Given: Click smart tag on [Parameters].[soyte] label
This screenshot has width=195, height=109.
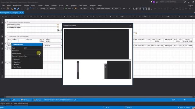Looking at the screenshot, I should click(x=58, y=25).
